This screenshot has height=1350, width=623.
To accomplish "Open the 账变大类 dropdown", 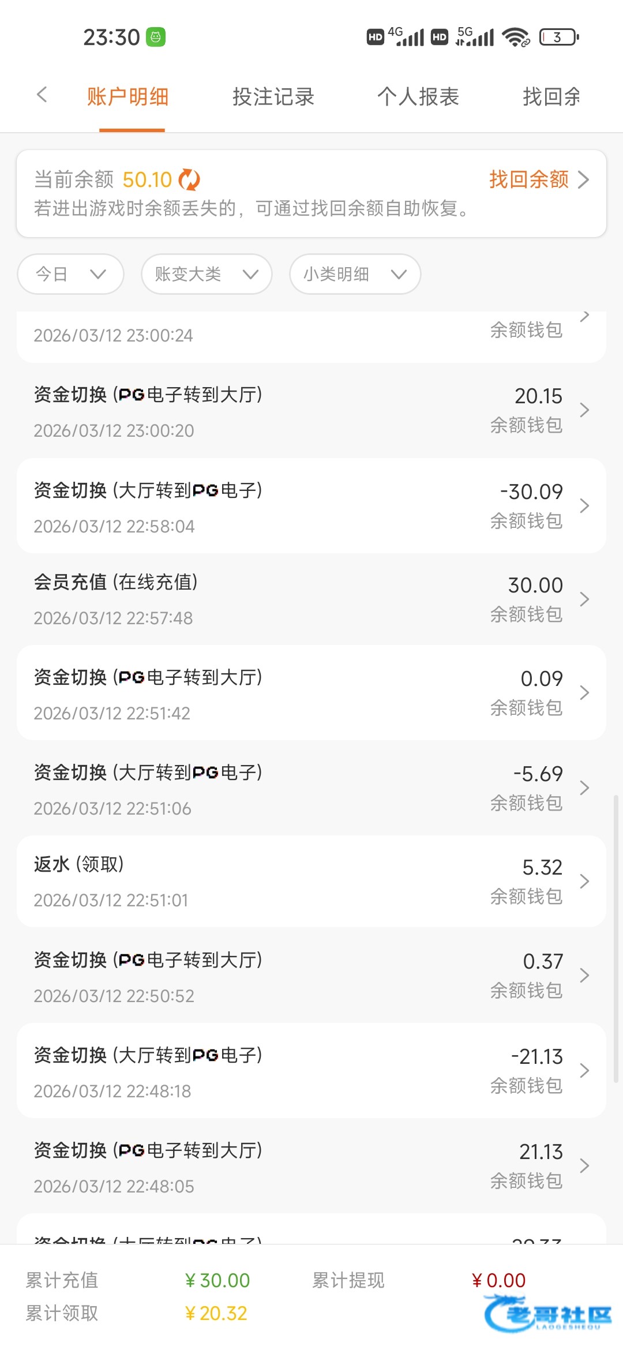I will pyautogui.click(x=206, y=274).
